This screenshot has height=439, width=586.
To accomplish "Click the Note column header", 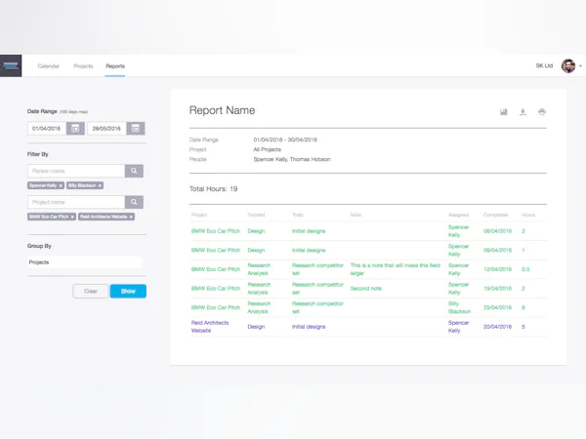I will coord(356,215).
